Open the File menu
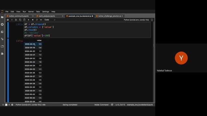Viewport: 207px width, 116px height. coord(7,12)
